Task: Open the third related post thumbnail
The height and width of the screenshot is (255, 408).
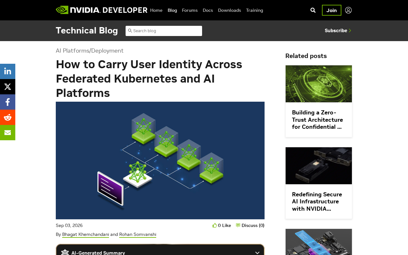Action: pyautogui.click(x=319, y=242)
